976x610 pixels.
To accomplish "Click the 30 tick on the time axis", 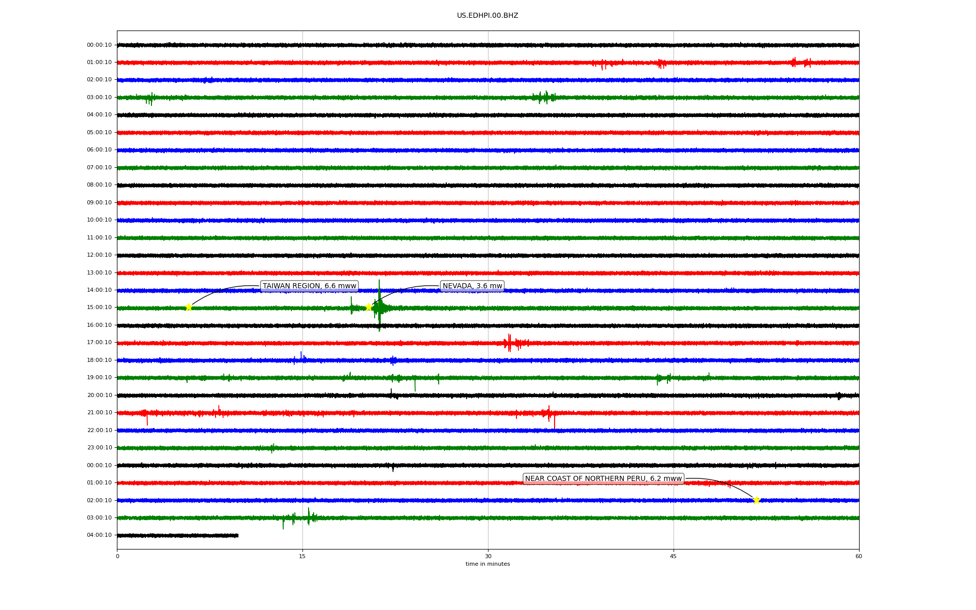I will (x=488, y=556).
